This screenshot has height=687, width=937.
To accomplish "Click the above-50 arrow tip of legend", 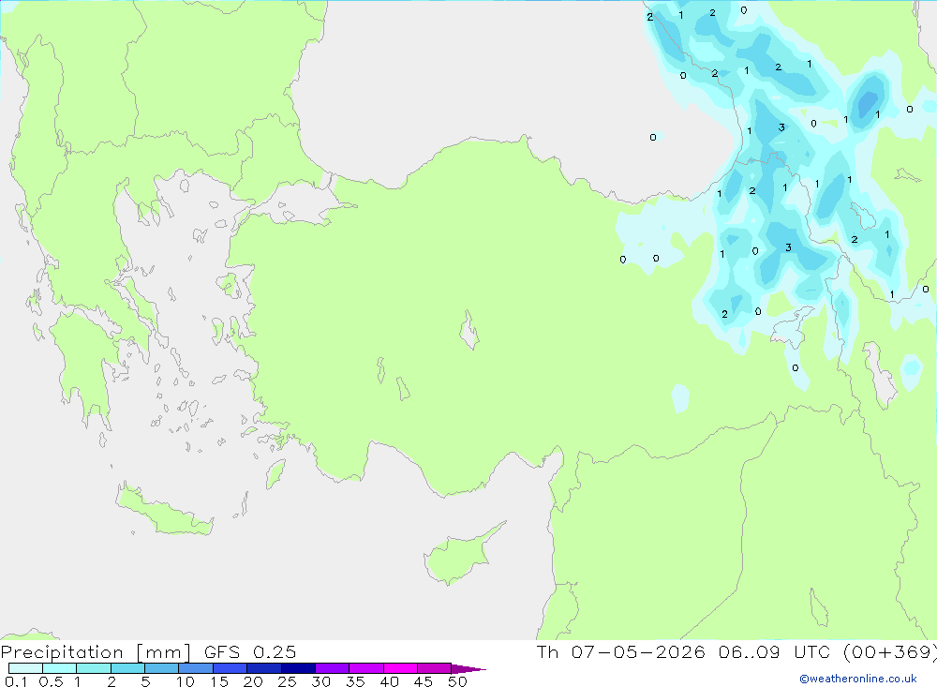I will (x=468, y=668).
